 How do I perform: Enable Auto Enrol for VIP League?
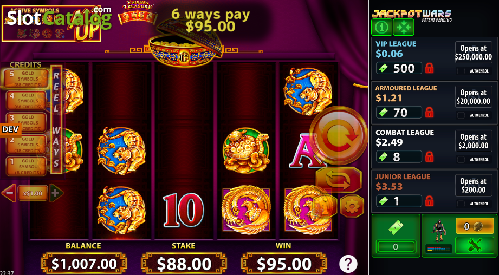[461, 71]
